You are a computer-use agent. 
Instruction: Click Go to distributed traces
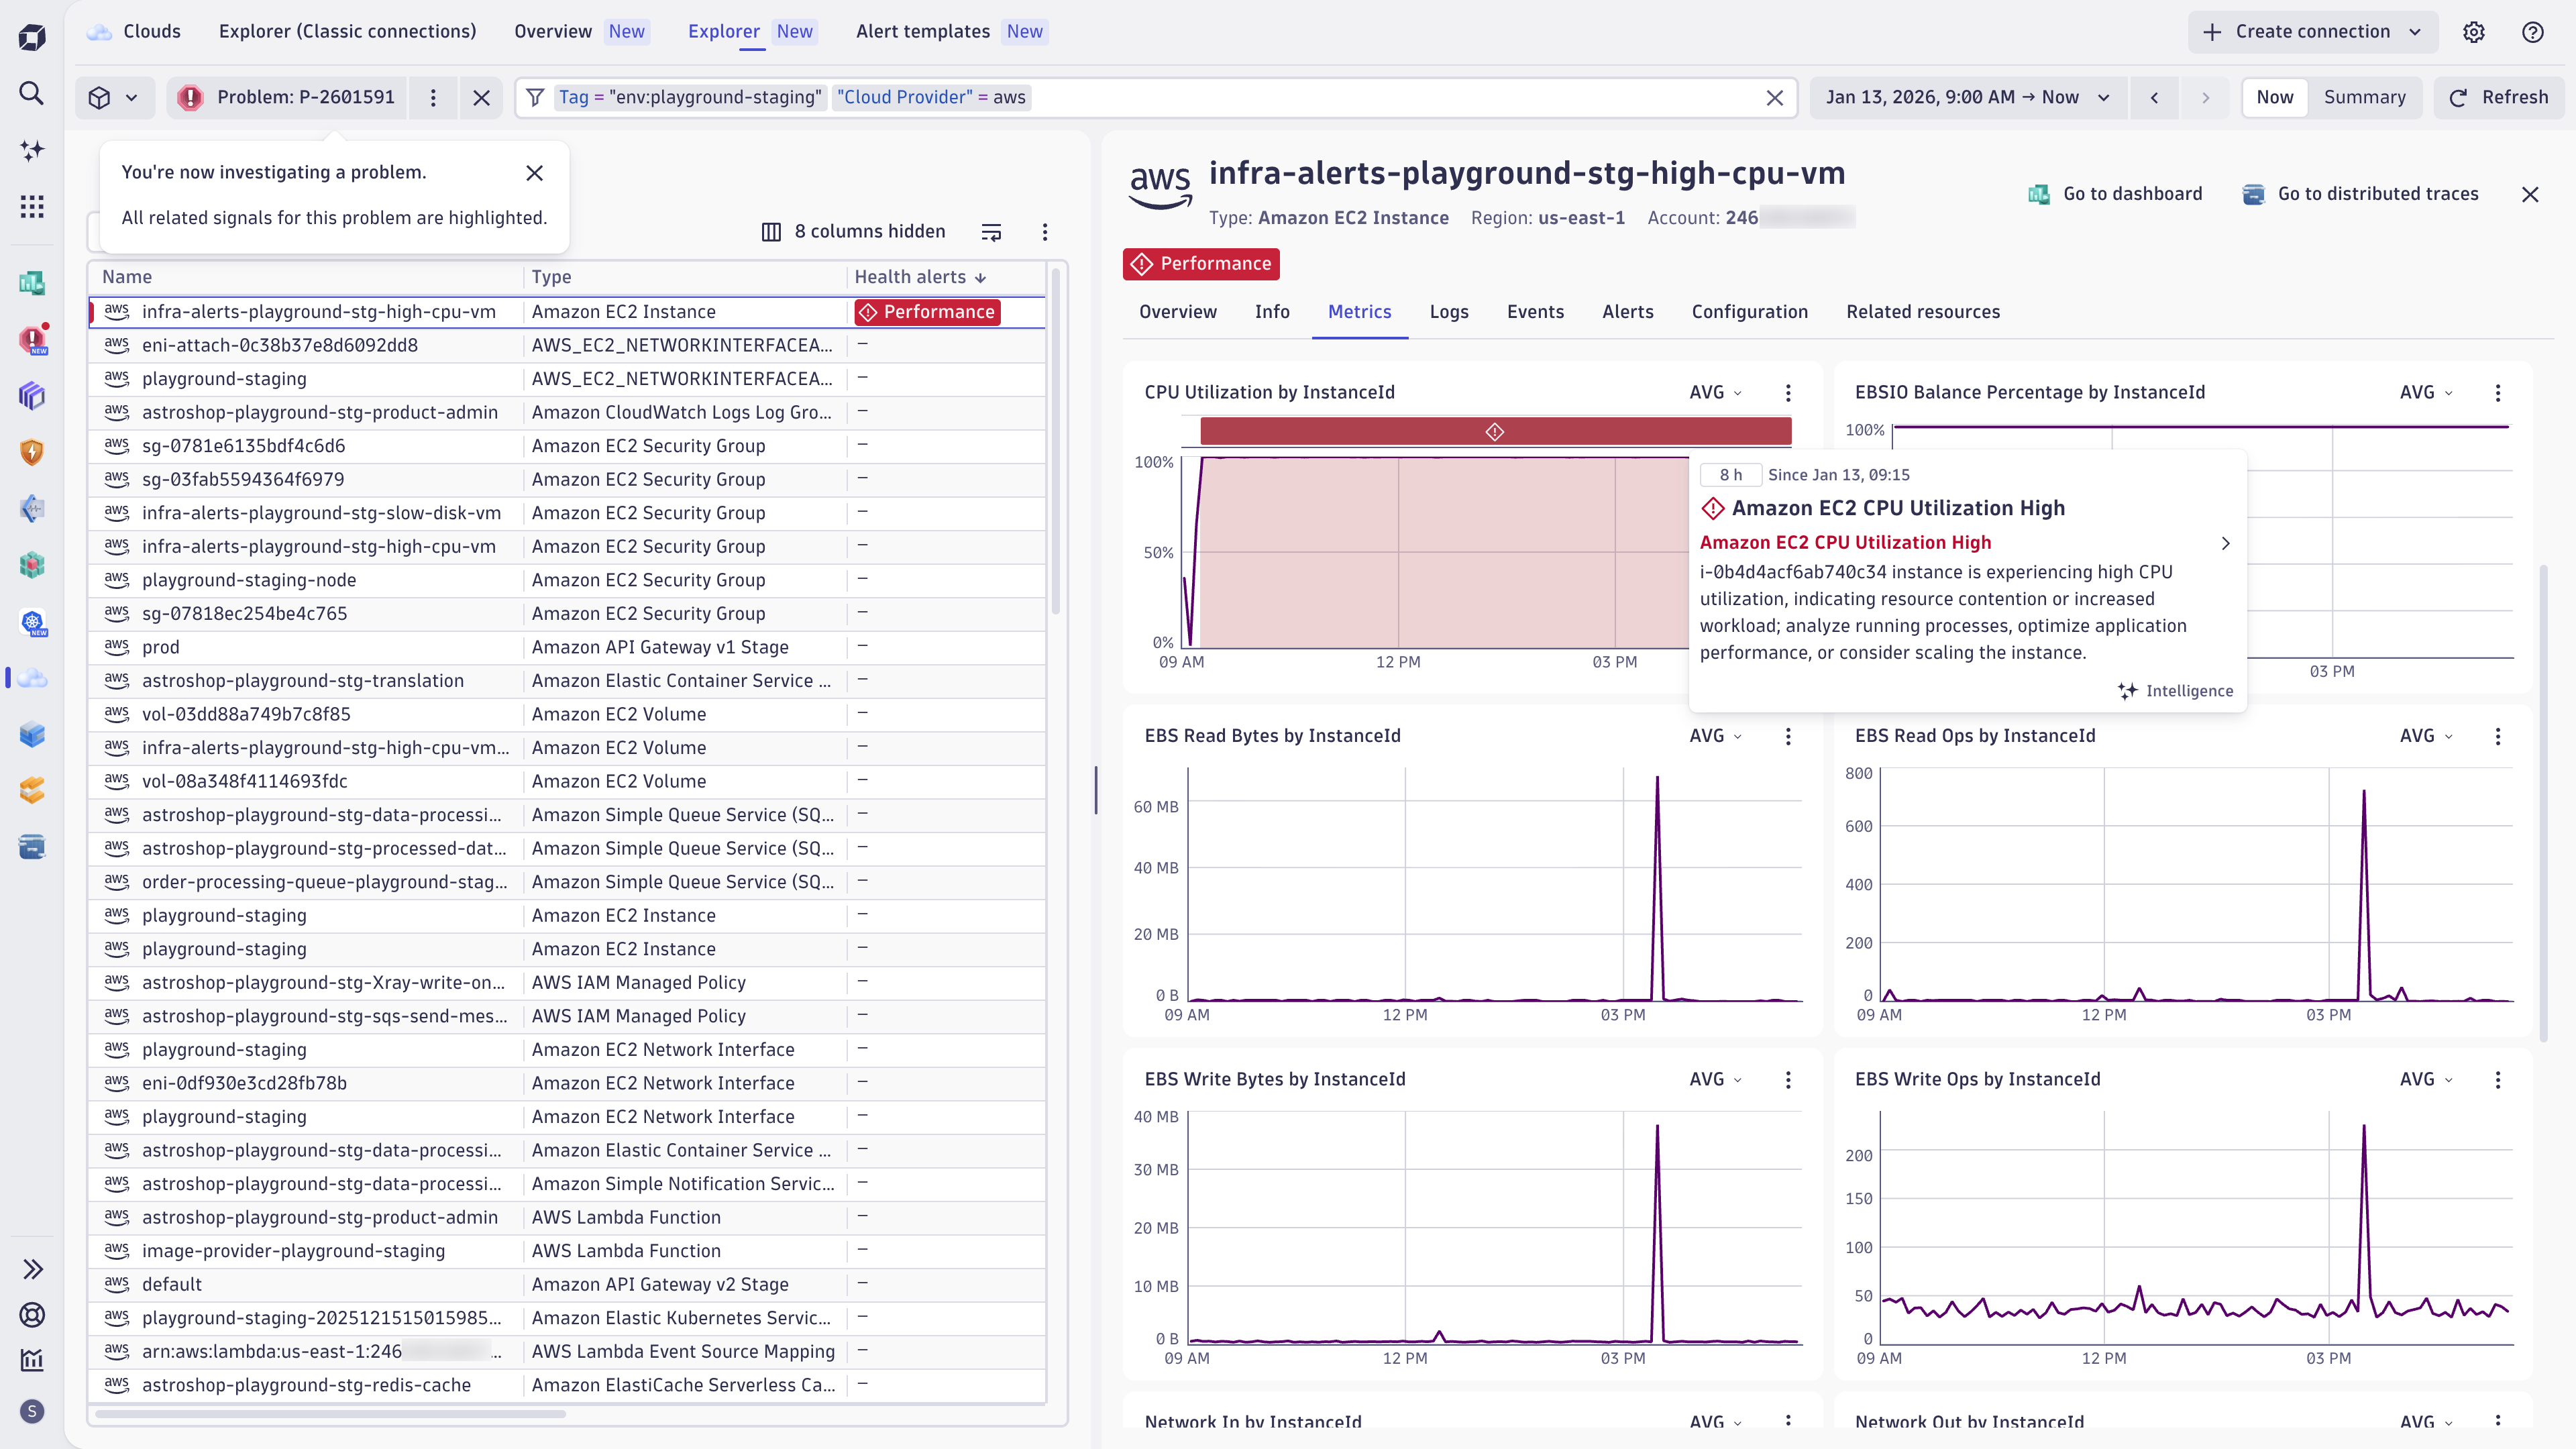(x=2361, y=194)
